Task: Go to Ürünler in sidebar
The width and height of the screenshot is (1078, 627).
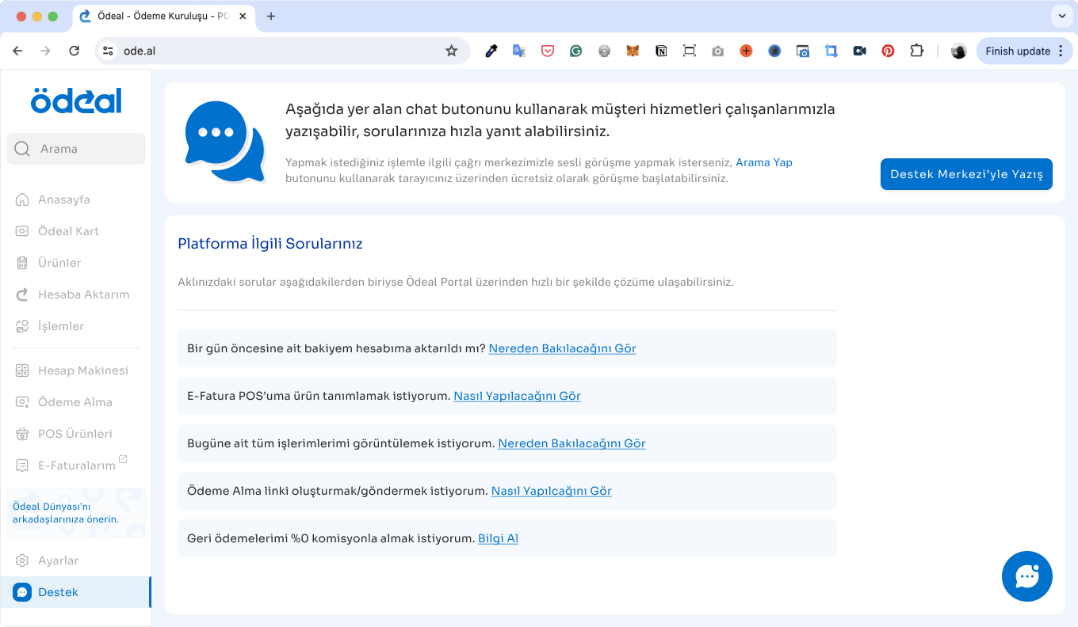Action: 59,263
